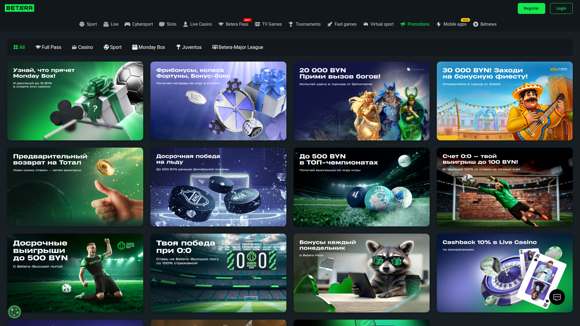Image resolution: width=580 pixels, height=326 pixels.
Task: Open the Juventus promotions tab
Action: coord(189,47)
